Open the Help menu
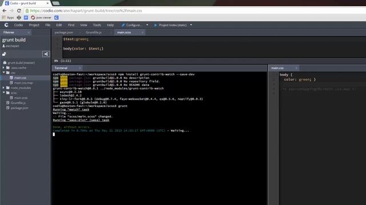The image size is (366, 205). [x=110, y=25]
